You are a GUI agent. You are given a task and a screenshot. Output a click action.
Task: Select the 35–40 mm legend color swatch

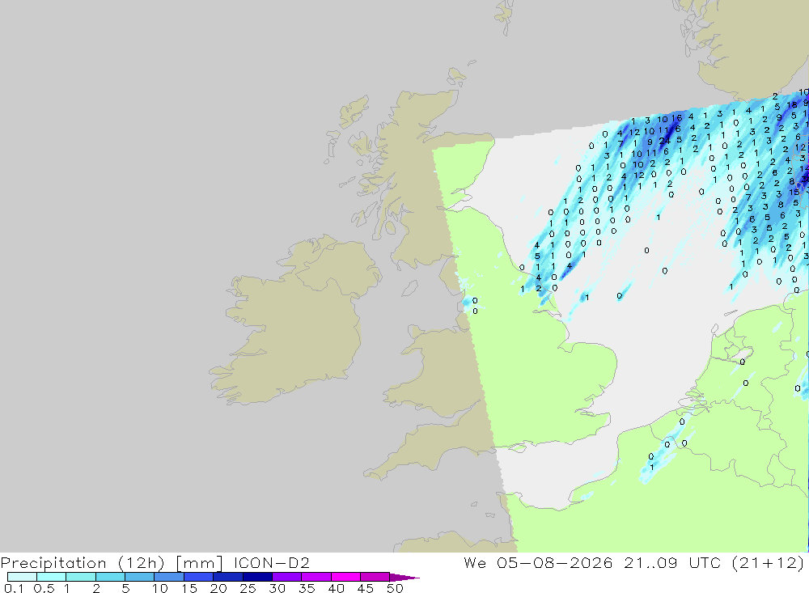[316, 577]
